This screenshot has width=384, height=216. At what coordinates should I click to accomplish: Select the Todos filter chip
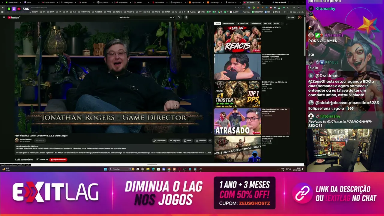click(217, 23)
